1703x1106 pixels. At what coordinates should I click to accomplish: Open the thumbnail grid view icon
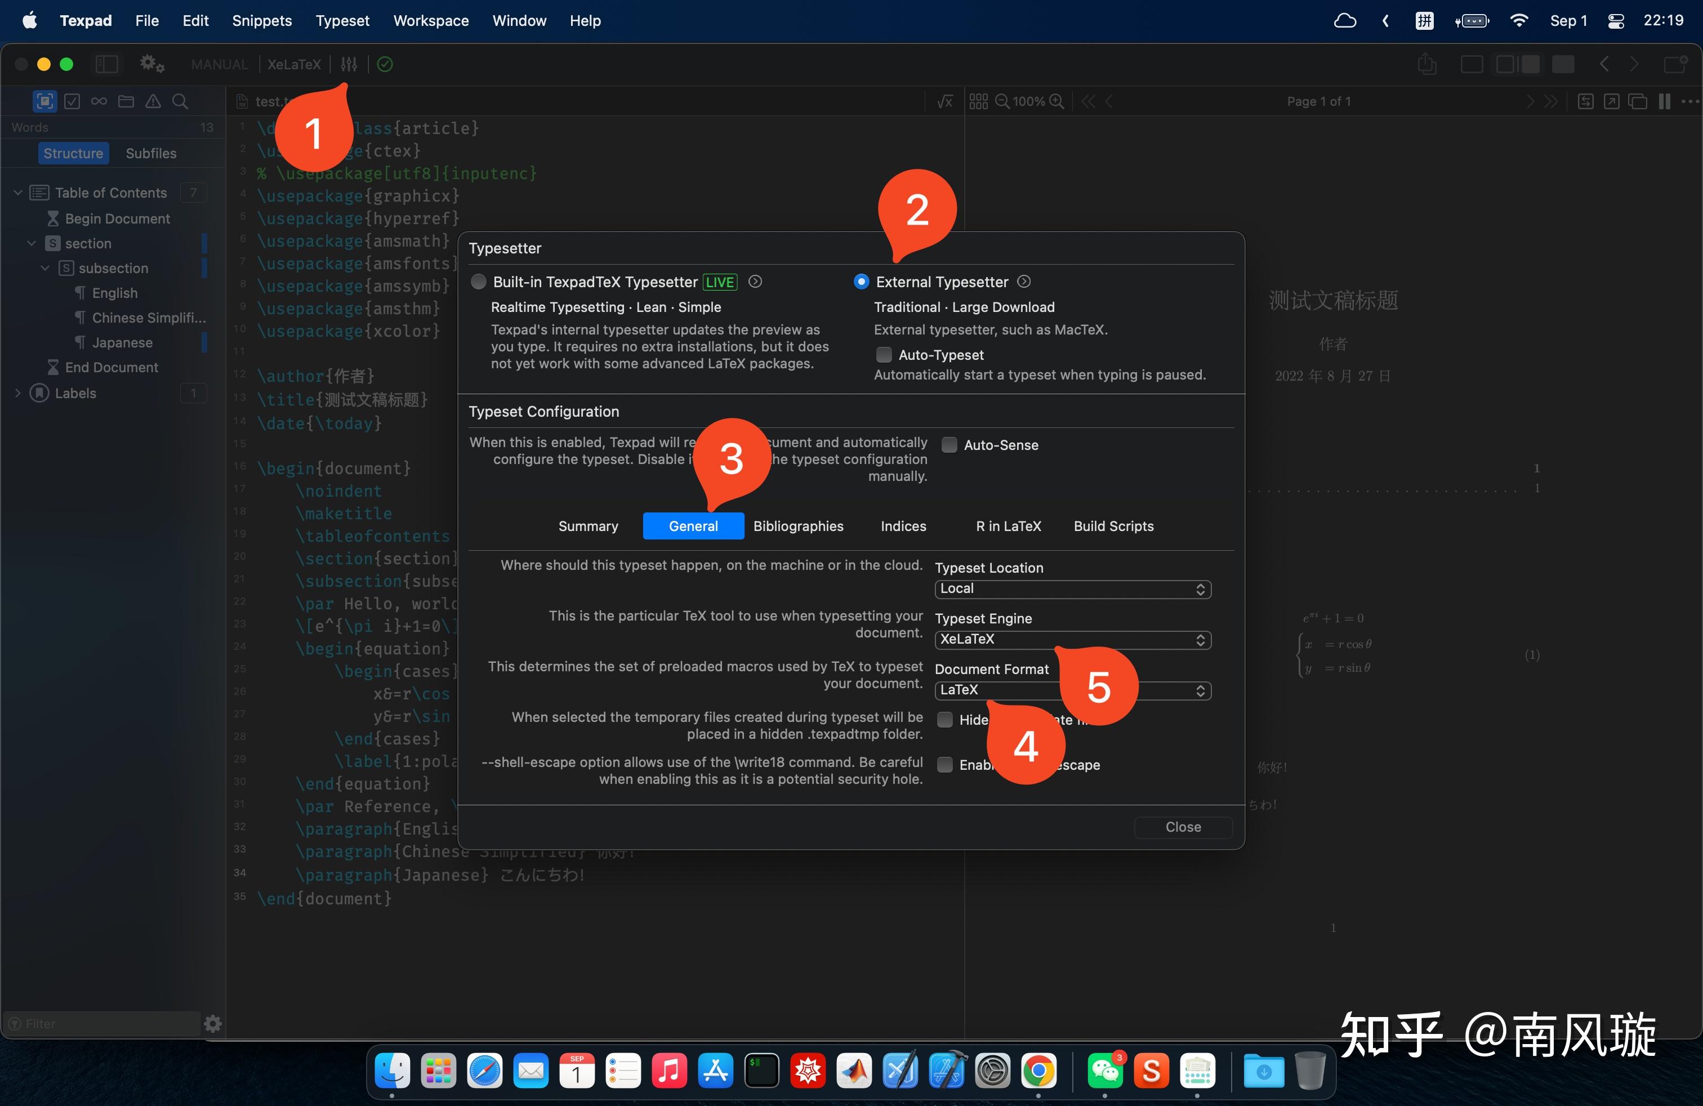(978, 101)
